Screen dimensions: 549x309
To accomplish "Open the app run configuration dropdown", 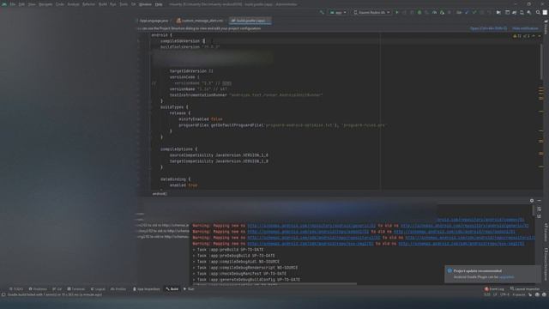I will point(338,13).
